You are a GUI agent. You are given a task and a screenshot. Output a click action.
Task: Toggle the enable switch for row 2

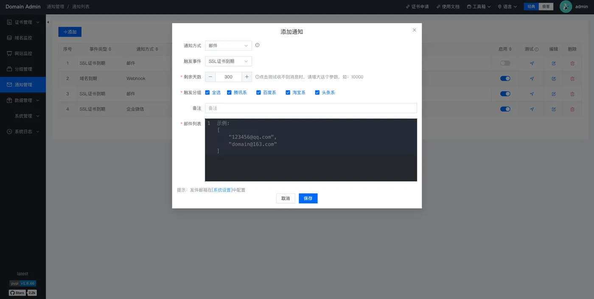(505, 79)
